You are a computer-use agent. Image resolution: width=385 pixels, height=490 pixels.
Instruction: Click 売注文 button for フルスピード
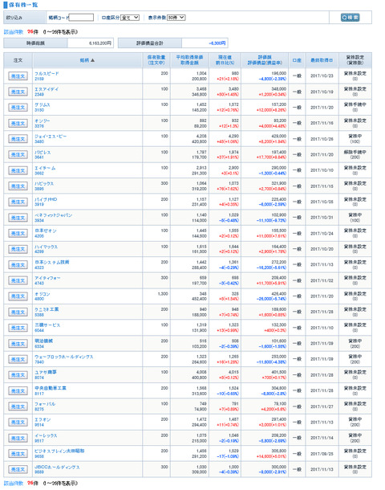click(x=18, y=76)
